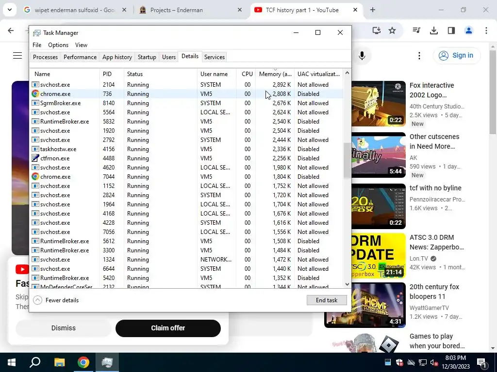Sort by the PID column header
Viewport: 497px width, 372px height.
[112, 74]
